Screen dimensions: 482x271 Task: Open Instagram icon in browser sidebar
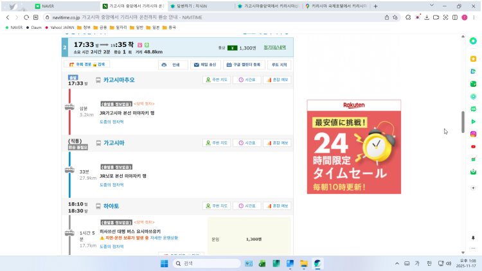tap(473, 134)
